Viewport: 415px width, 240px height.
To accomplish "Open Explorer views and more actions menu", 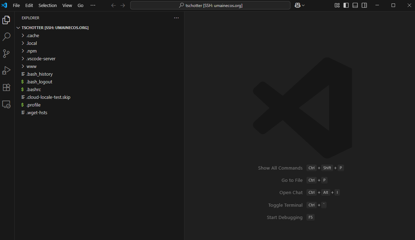I will 176,18.
